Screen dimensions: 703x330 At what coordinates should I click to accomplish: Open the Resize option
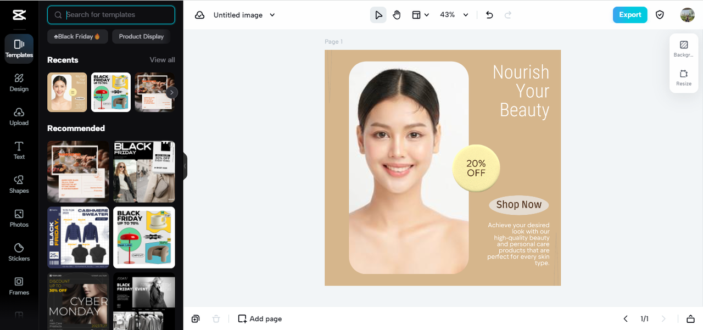click(684, 77)
